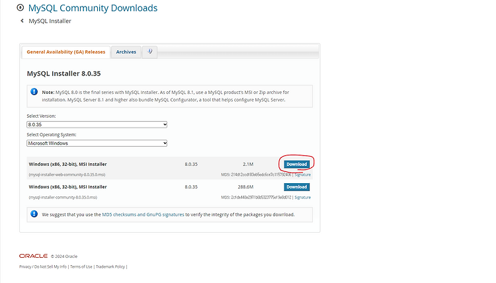Open Signature link for 288.6M installer
The height and width of the screenshot is (283, 496).
303,197
